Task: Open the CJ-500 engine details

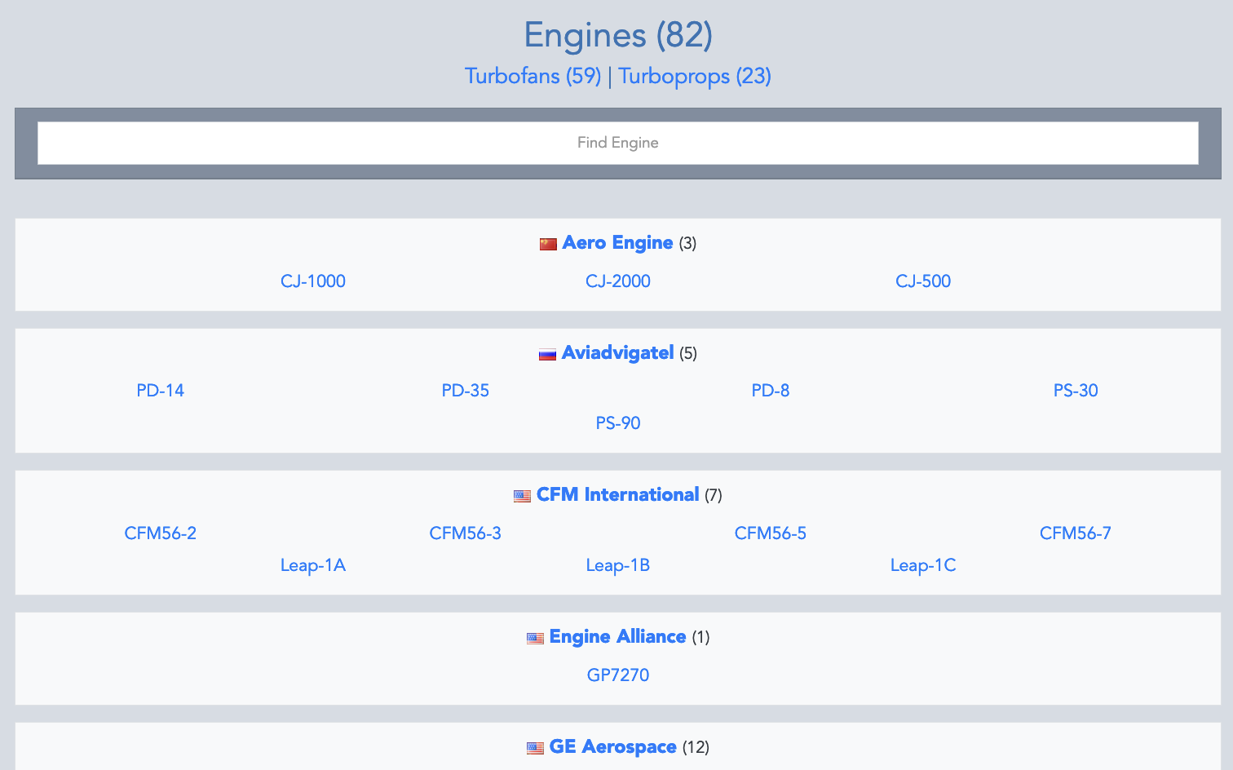Action: [x=922, y=281]
